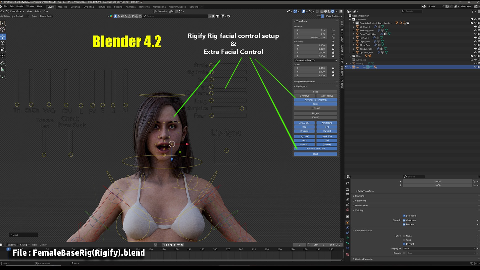Click the pause viewport render icon
Screen dimensions: 480x270
pyautogui.click(x=341, y=11)
